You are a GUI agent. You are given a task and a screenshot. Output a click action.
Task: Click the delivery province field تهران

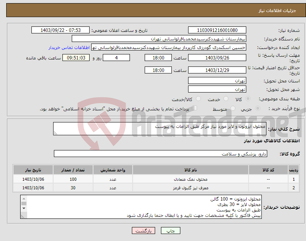click(217, 80)
